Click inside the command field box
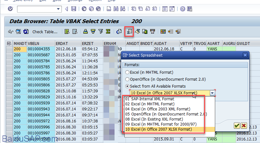Viewport: 260px width, 143px height. point(37,9)
